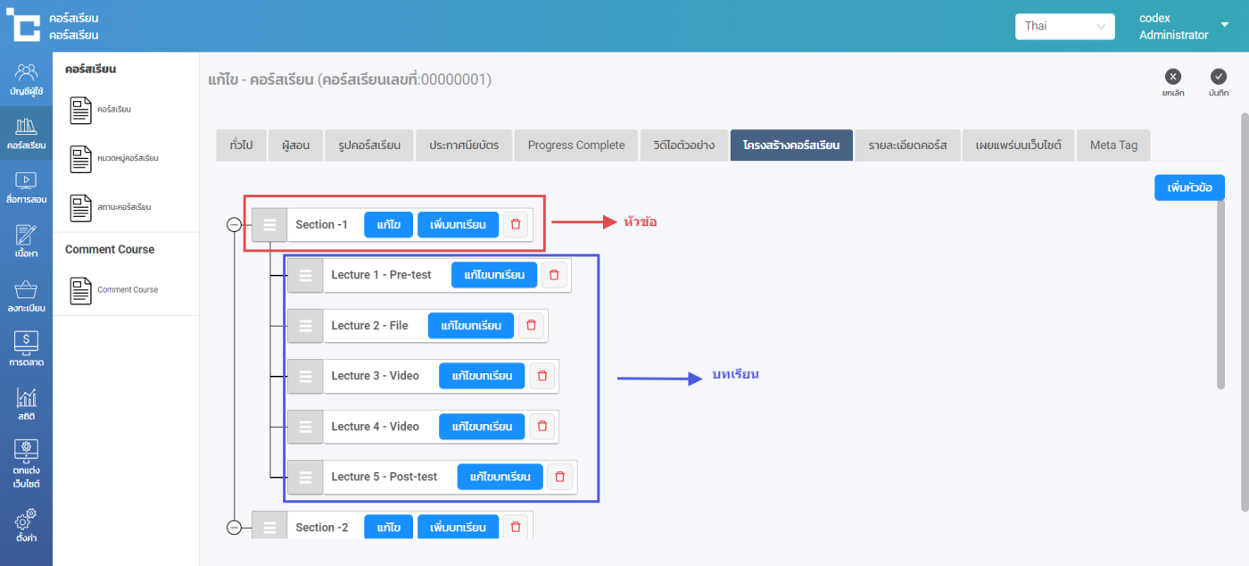Expand the codex Administrator user menu
The image size is (1249, 566).
coord(1224,25)
